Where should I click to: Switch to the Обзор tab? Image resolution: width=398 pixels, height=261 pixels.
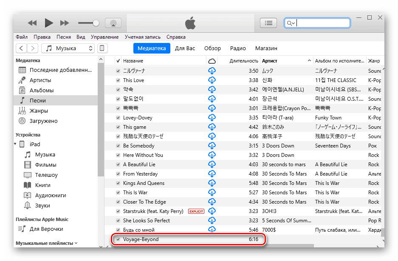pos(212,48)
